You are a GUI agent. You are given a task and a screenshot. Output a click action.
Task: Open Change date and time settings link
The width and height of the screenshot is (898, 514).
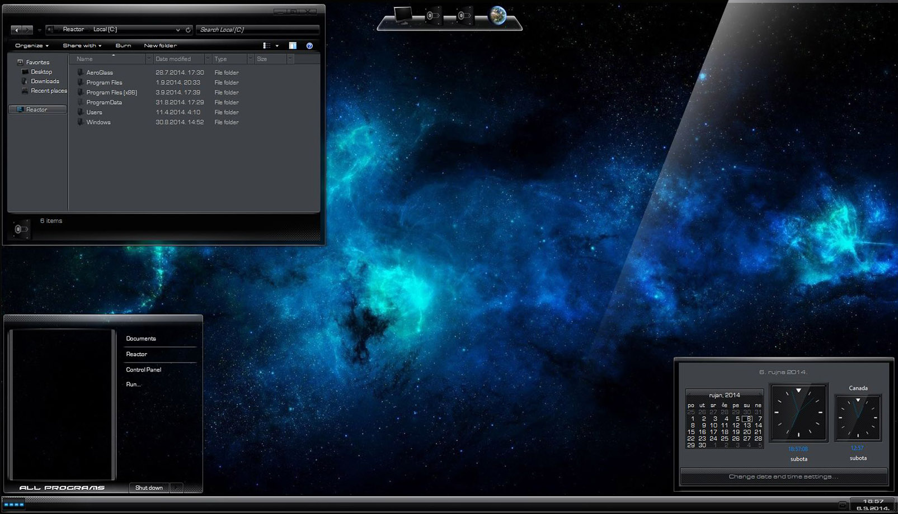pos(783,477)
